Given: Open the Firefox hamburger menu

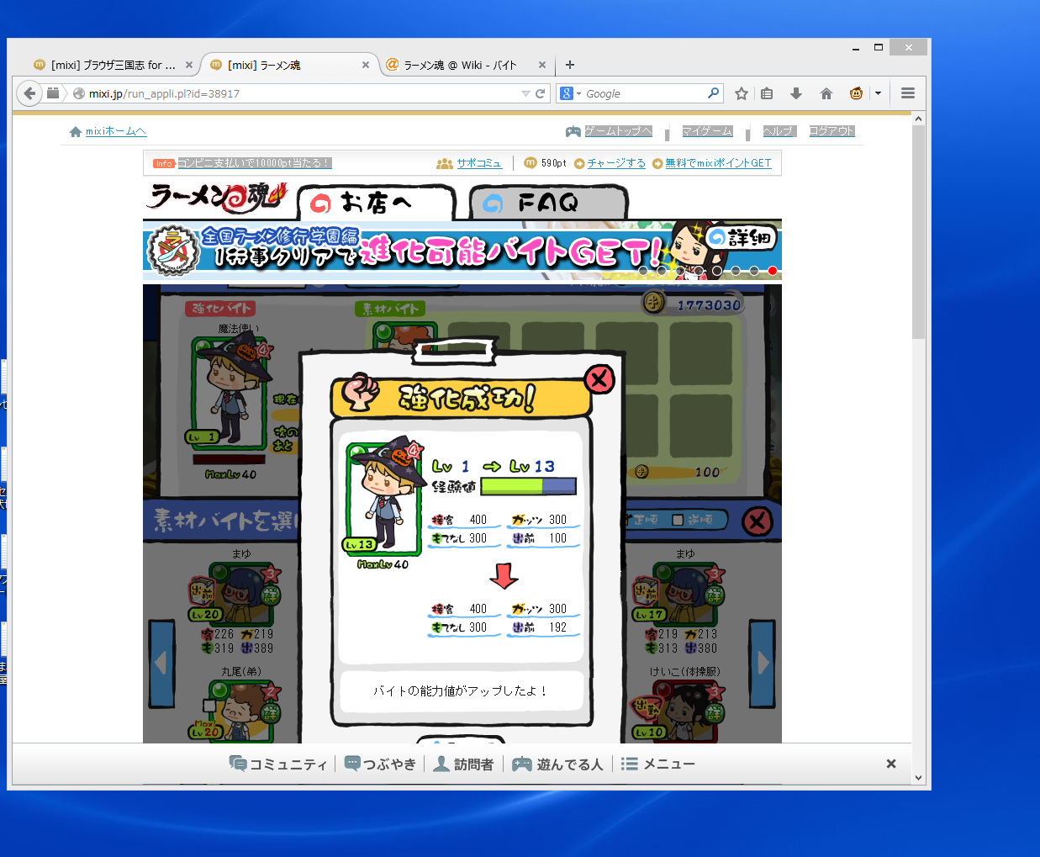Looking at the screenshot, I should (x=907, y=93).
